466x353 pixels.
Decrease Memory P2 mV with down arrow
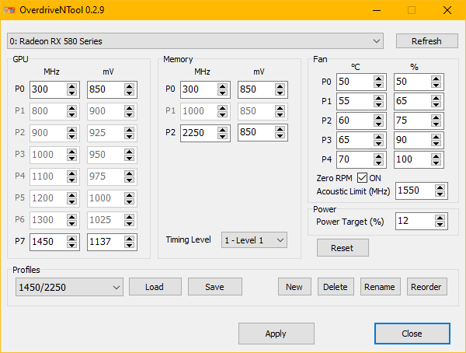(x=280, y=135)
